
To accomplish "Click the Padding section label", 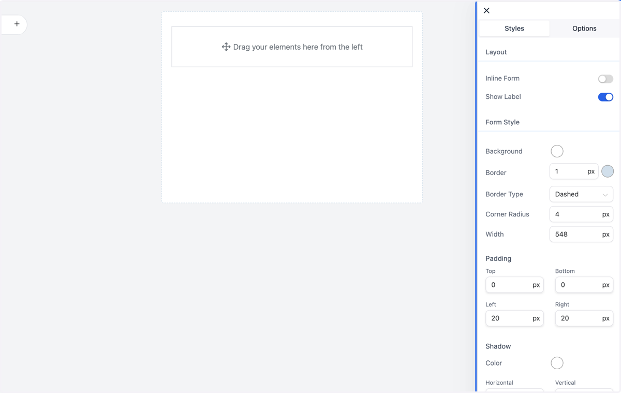I will (498, 258).
